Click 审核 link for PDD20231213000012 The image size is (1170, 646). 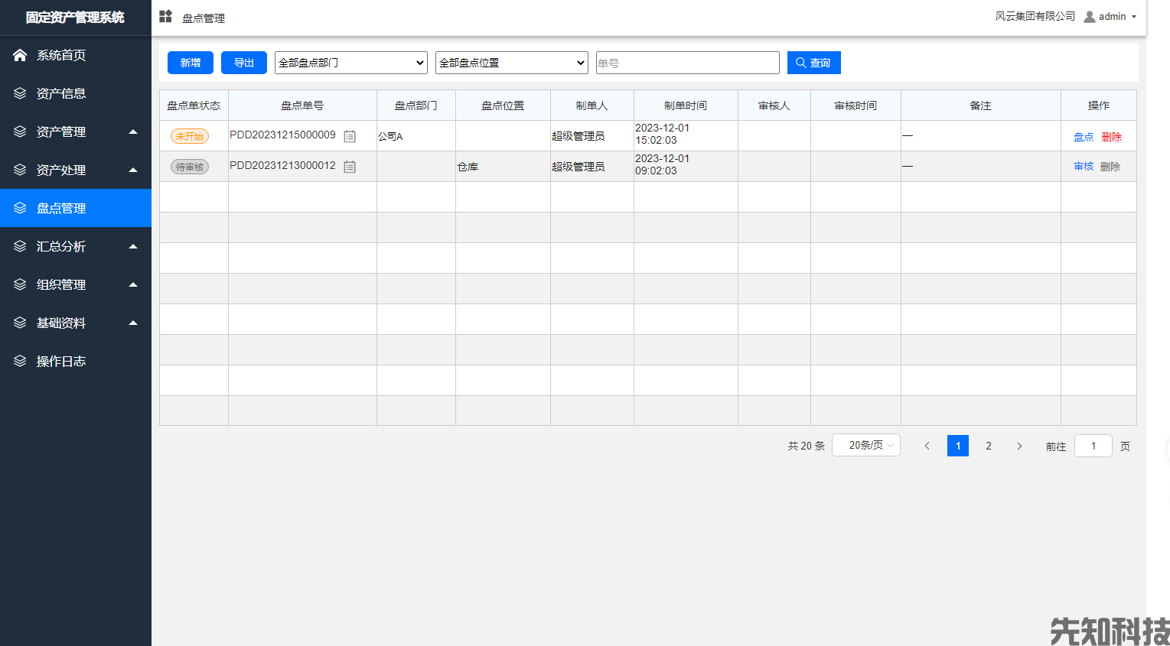pos(1084,167)
